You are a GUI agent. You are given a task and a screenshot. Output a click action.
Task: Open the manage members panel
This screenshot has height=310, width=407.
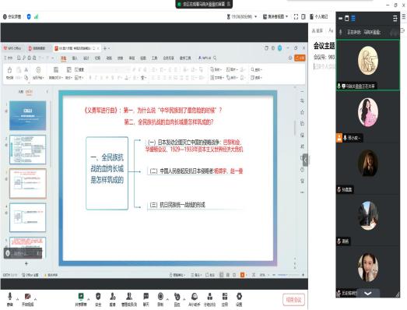click(x=129, y=299)
